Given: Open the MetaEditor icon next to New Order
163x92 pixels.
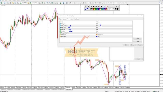Looking at the screenshot, I should (x=28, y=3).
